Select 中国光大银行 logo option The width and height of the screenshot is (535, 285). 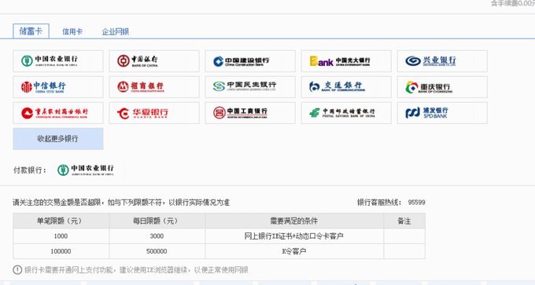346,61
